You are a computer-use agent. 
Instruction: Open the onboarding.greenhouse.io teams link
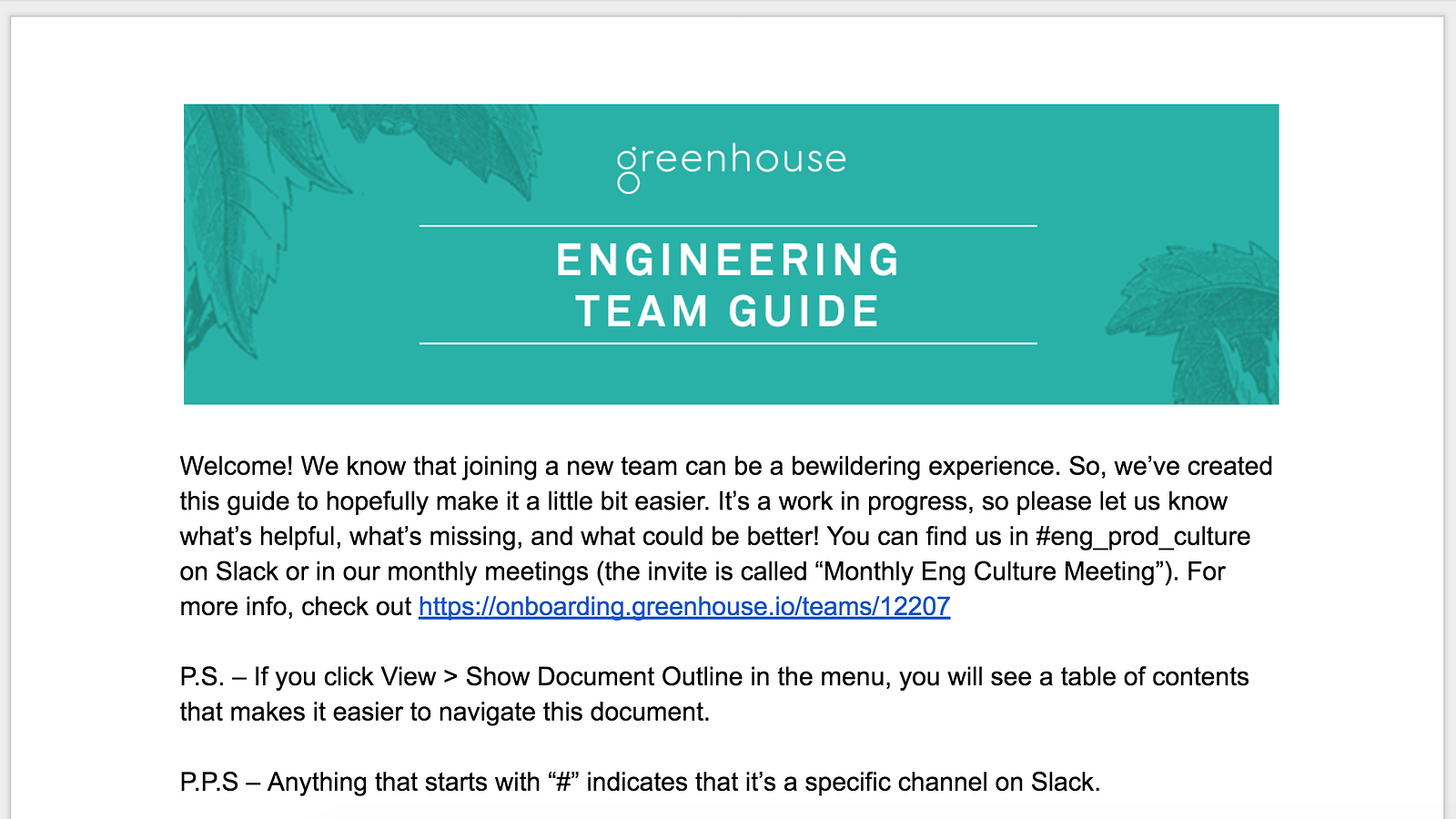684,606
